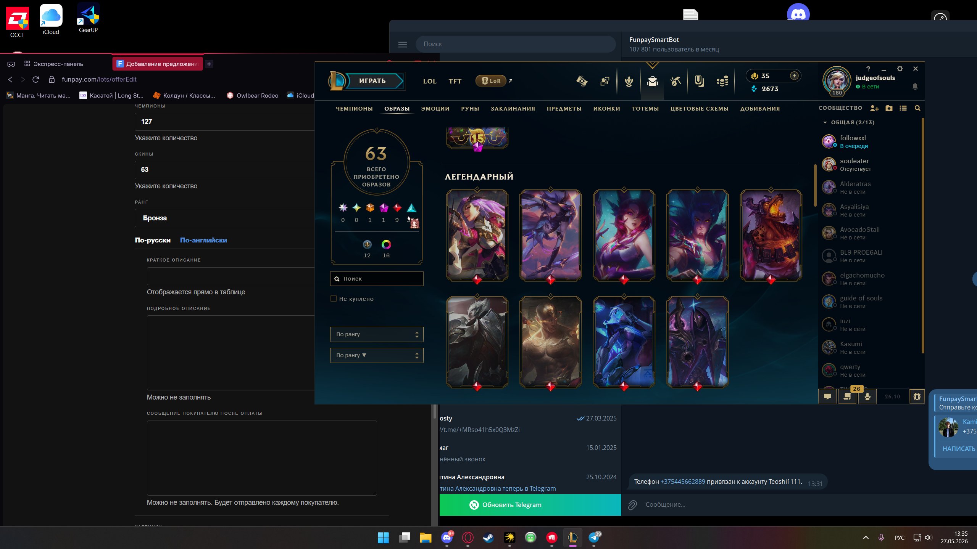
Task: Open the League help question mark
Action: pos(868,69)
